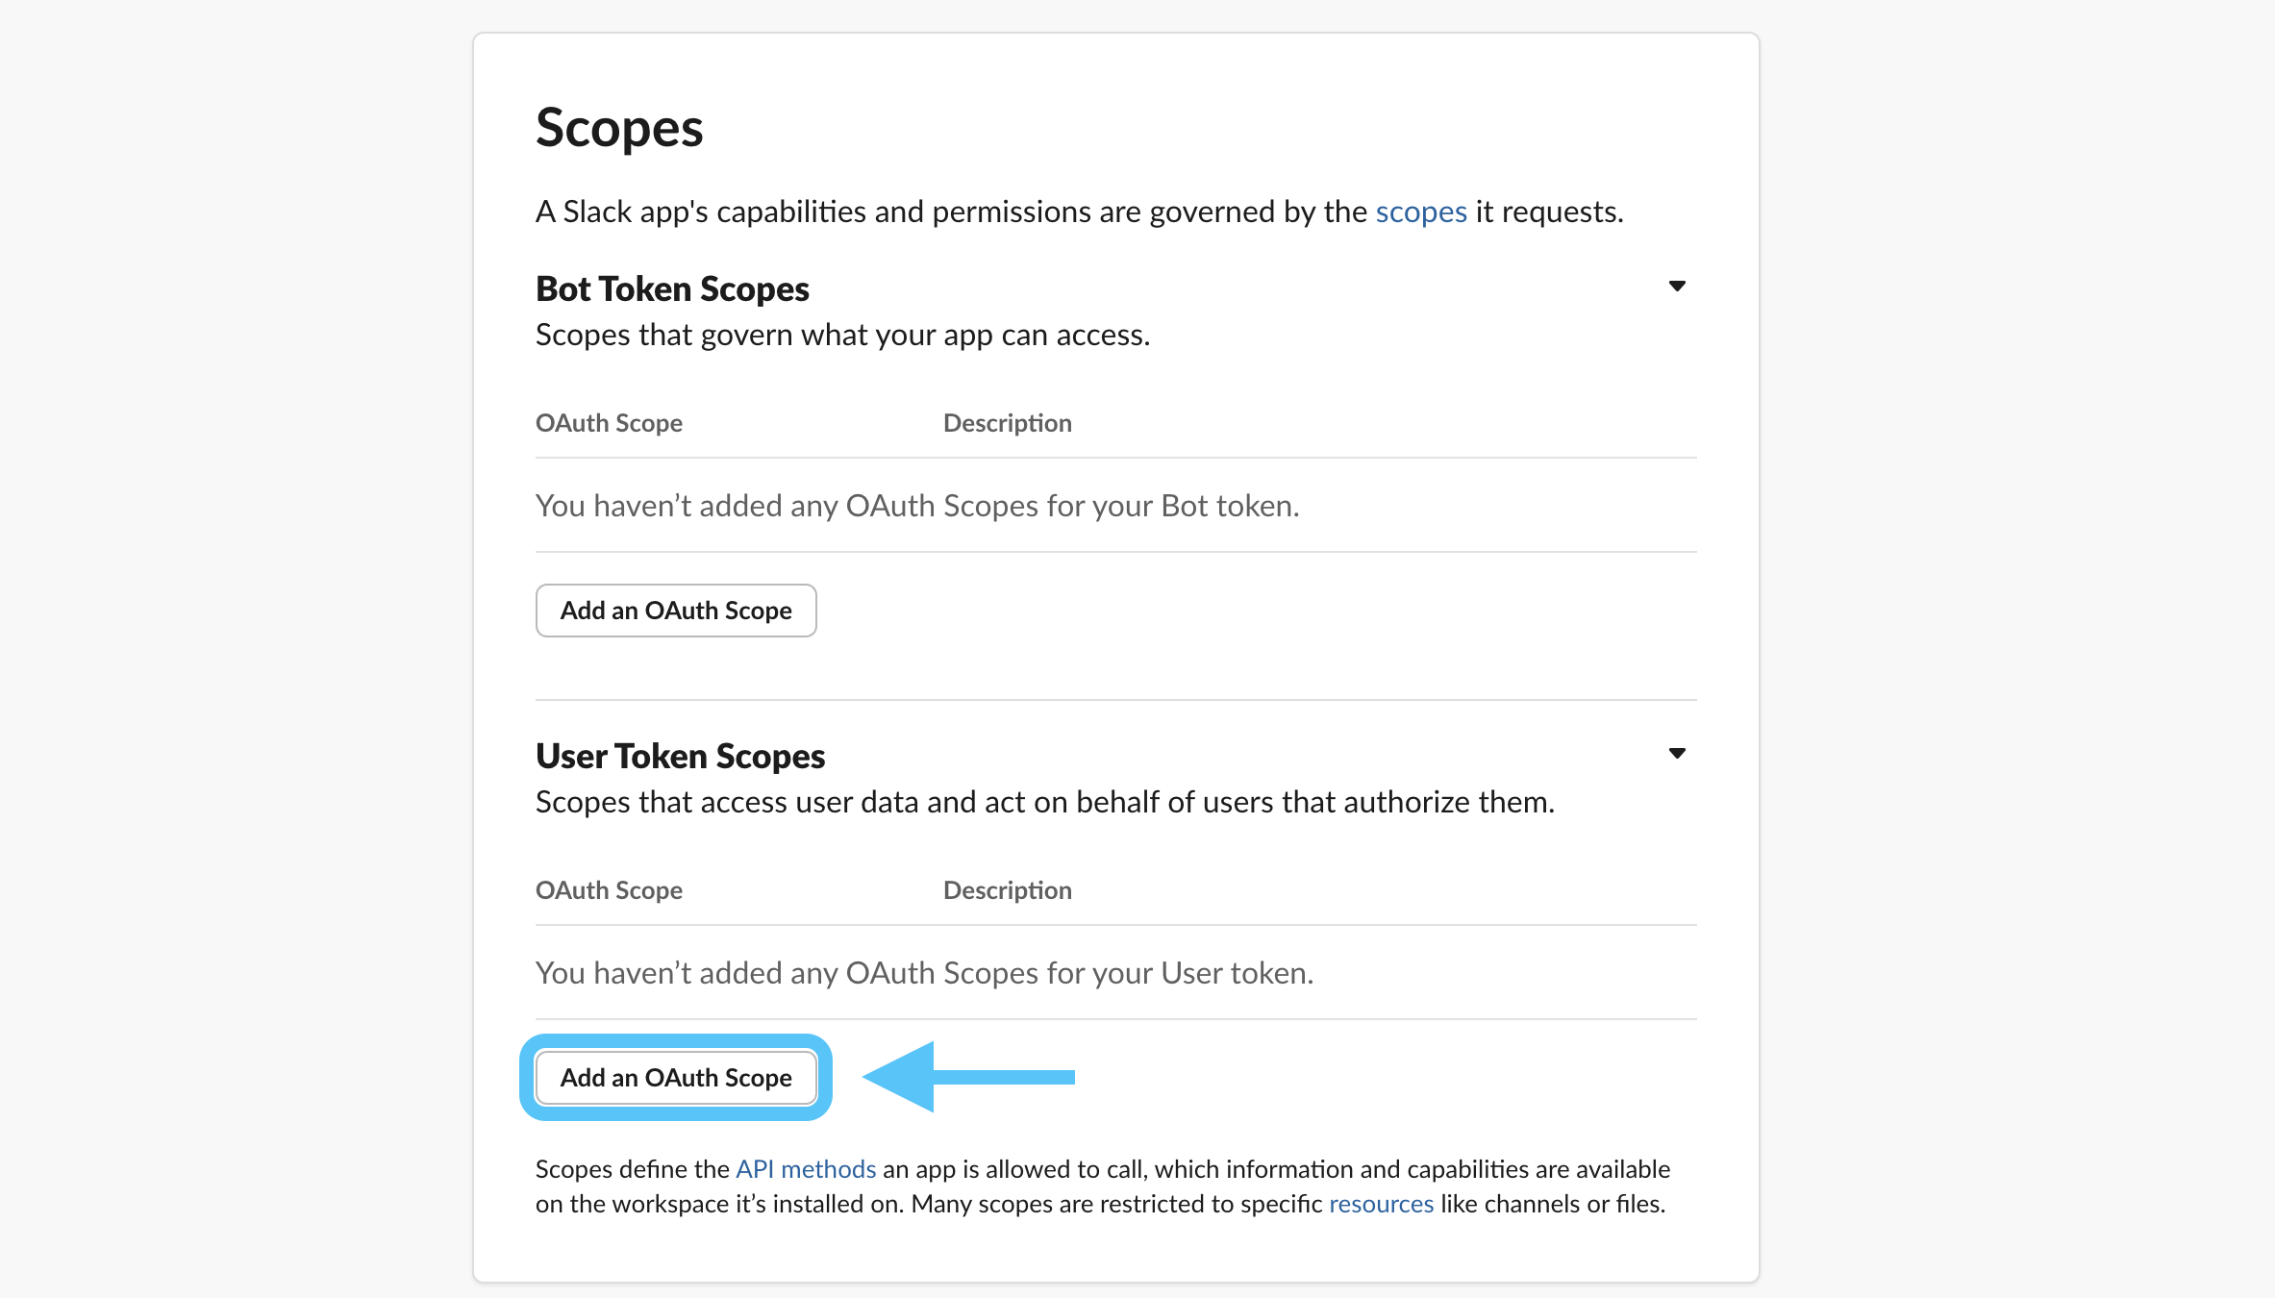Viewport: 2275px width, 1298px height.
Task: Click OAuth Scope column header in Bot section
Action: click(609, 423)
